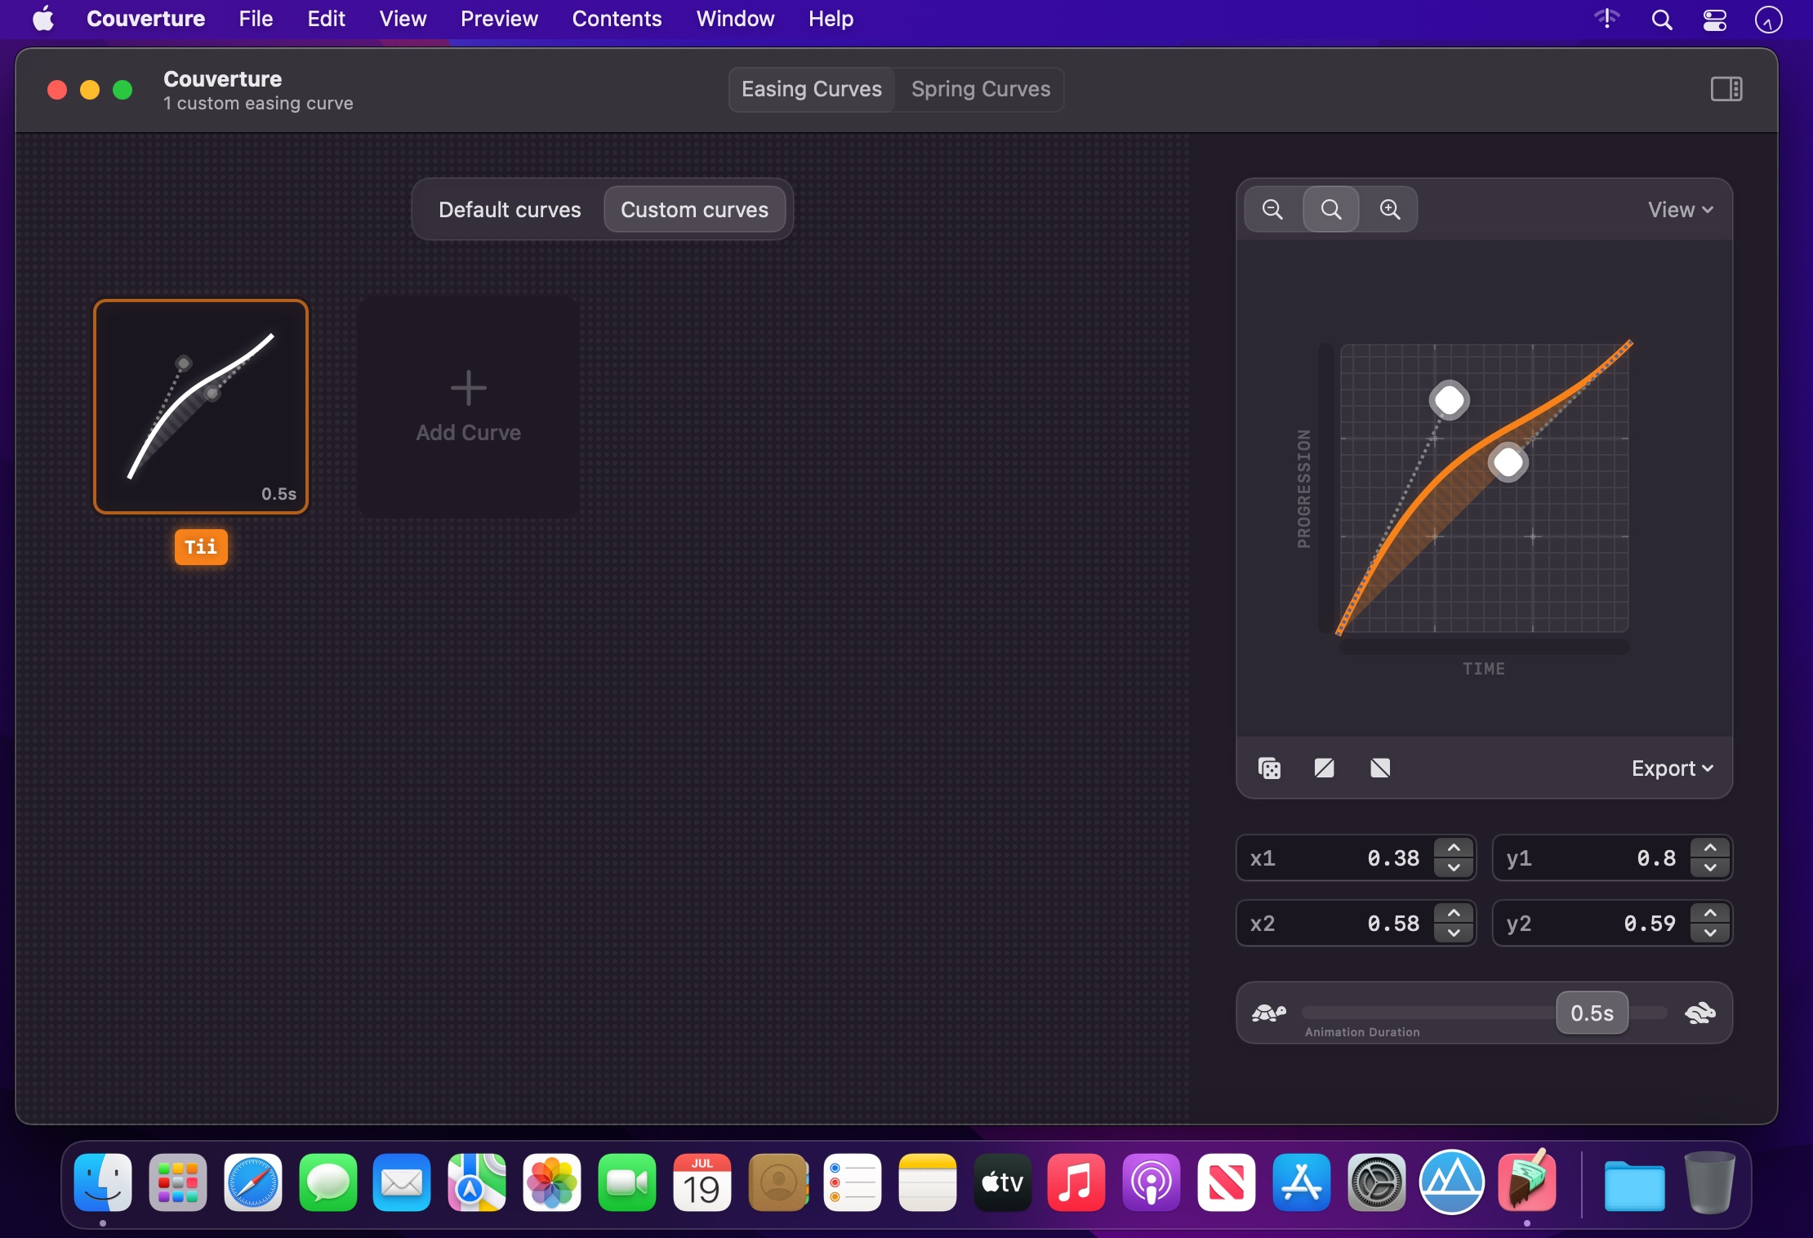Image resolution: width=1813 pixels, height=1238 pixels.
Task: Click the reset zoom magnifier icon
Action: pos(1331,210)
